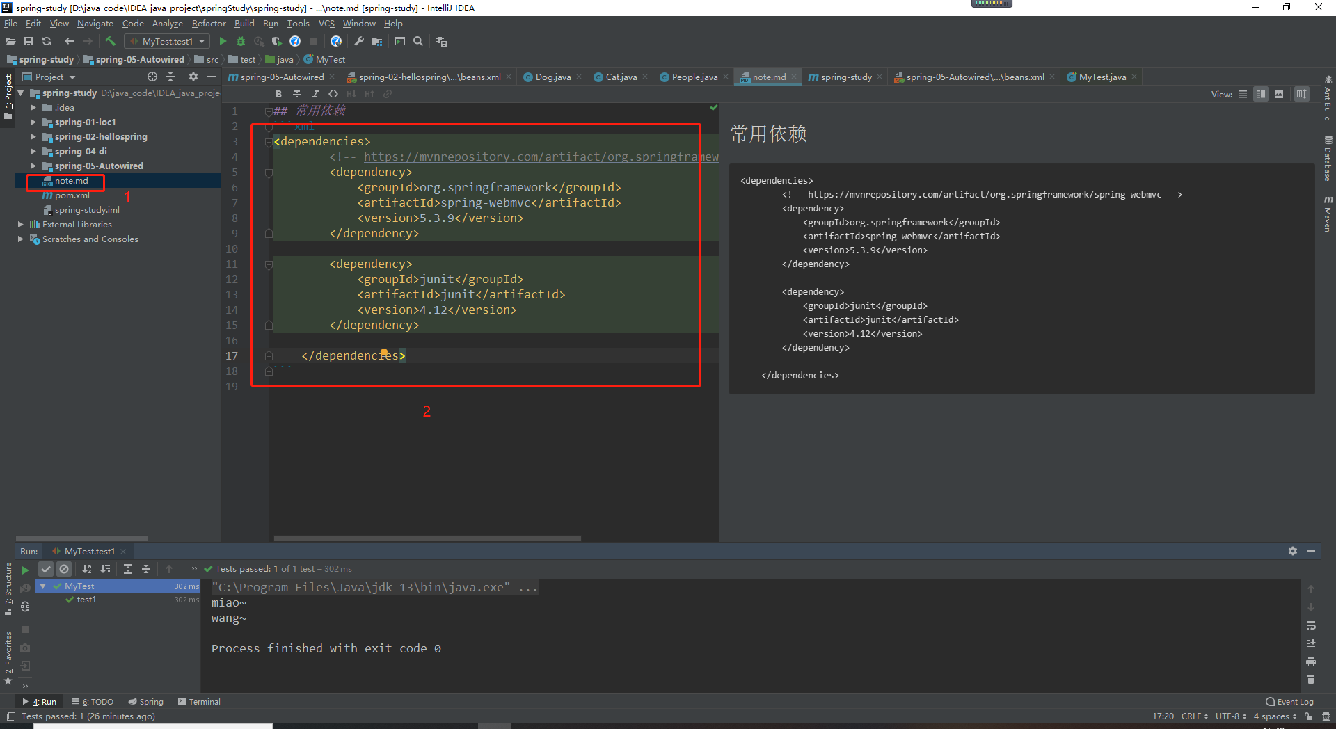Click the mvnrepository link in editor comment
1336x729 pixels.
coord(541,157)
